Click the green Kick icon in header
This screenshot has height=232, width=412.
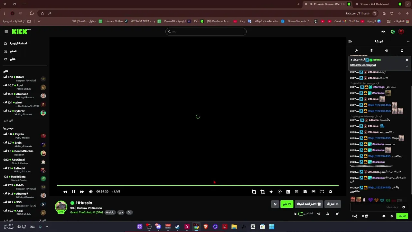[393, 32]
